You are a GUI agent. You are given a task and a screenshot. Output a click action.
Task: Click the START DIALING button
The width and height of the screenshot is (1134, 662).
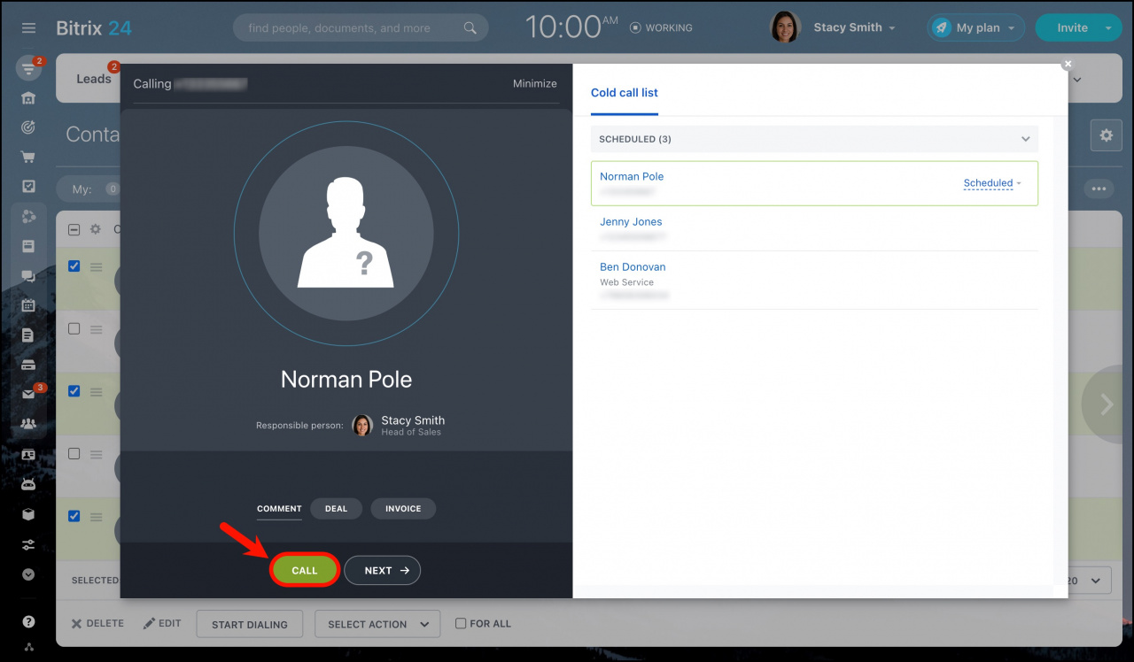(x=249, y=624)
